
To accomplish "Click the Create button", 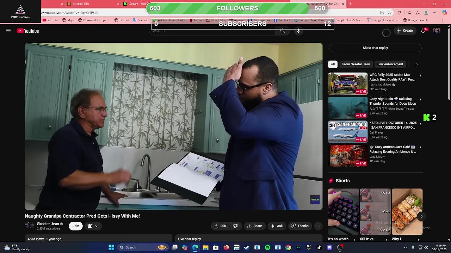I will click(x=405, y=31).
